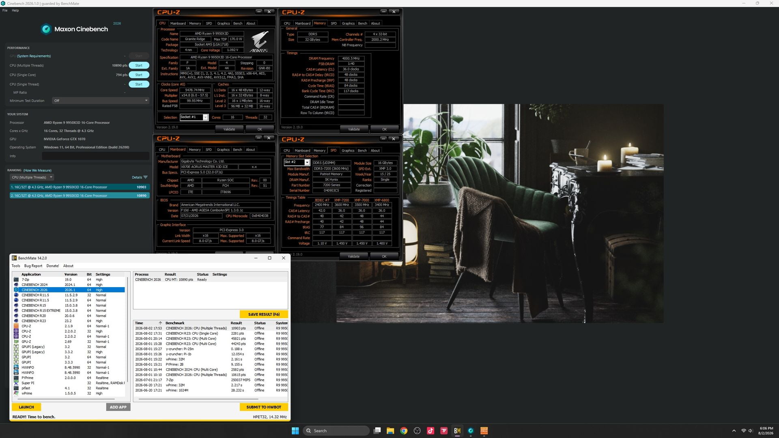Open the BenchMate Donate! menu

coord(53,266)
